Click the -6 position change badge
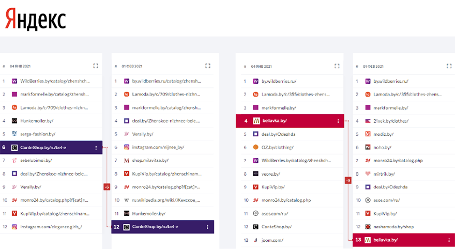Image resolution: width=455 pixels, height=249 pixels. (107, 187)
